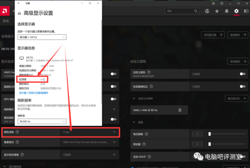Screen dimensions: 250x168
Task: Click the 桌面颜色 button
Action: pyautogui.click(x=238, y=35)
